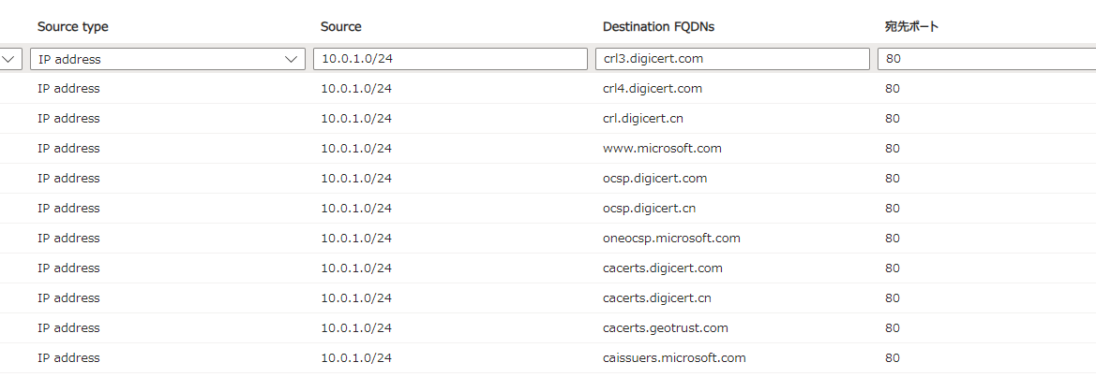Click the Source field containing 10.0.1.0/24
1096x377 pixels.
[450, 59]
